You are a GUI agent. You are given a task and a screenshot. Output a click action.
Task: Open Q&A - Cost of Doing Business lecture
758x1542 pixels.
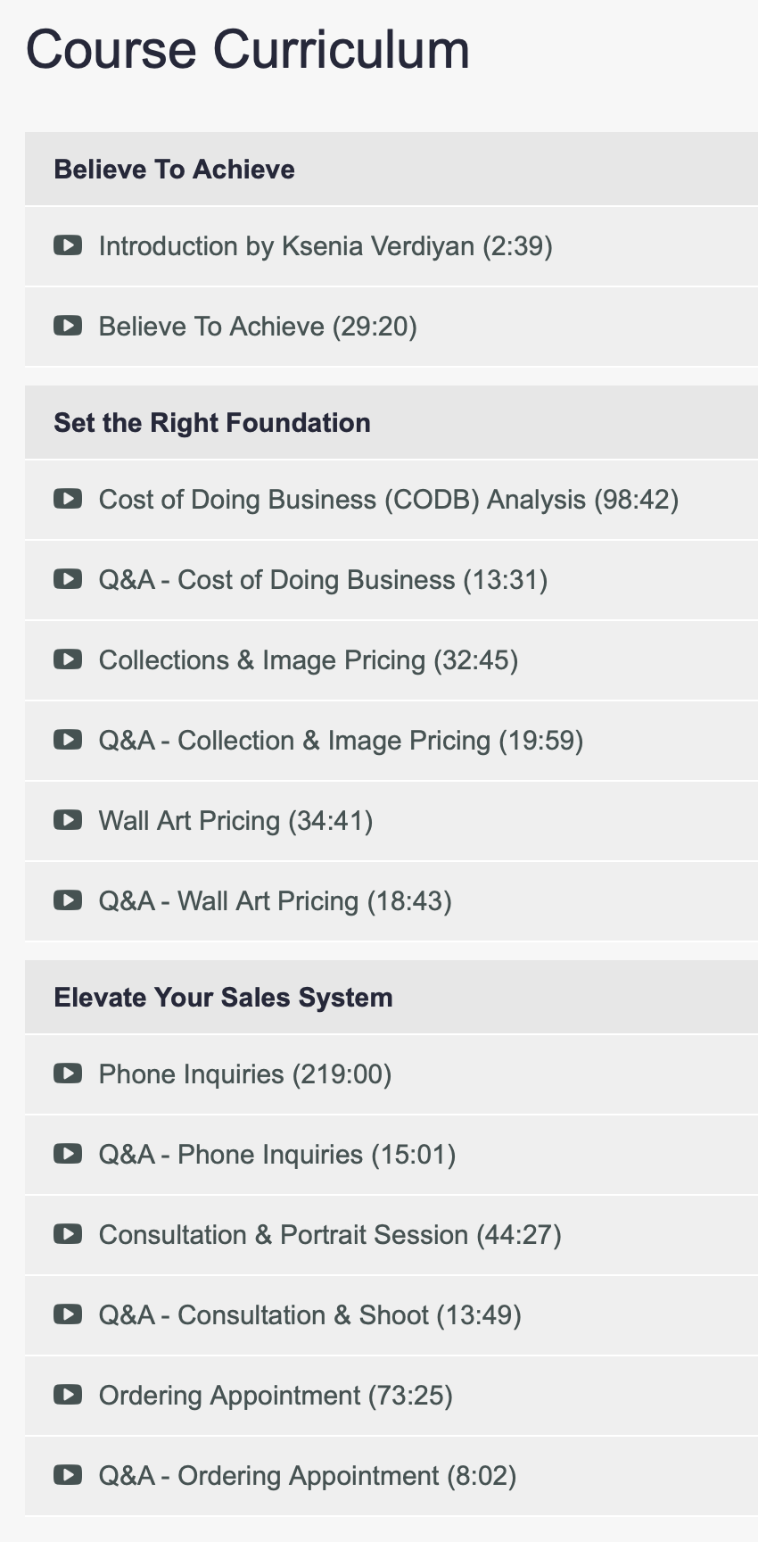(x=391, y=580)
